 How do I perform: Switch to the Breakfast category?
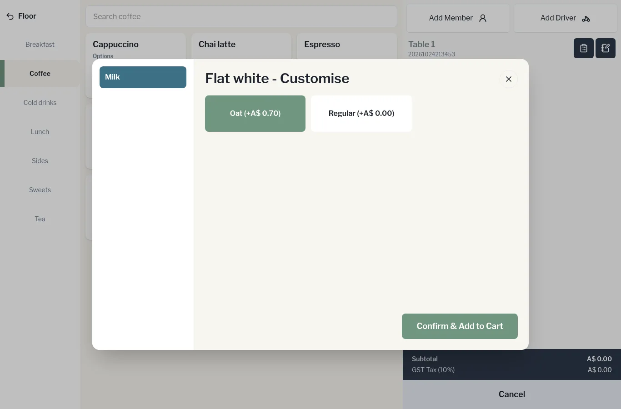point(40,45)
